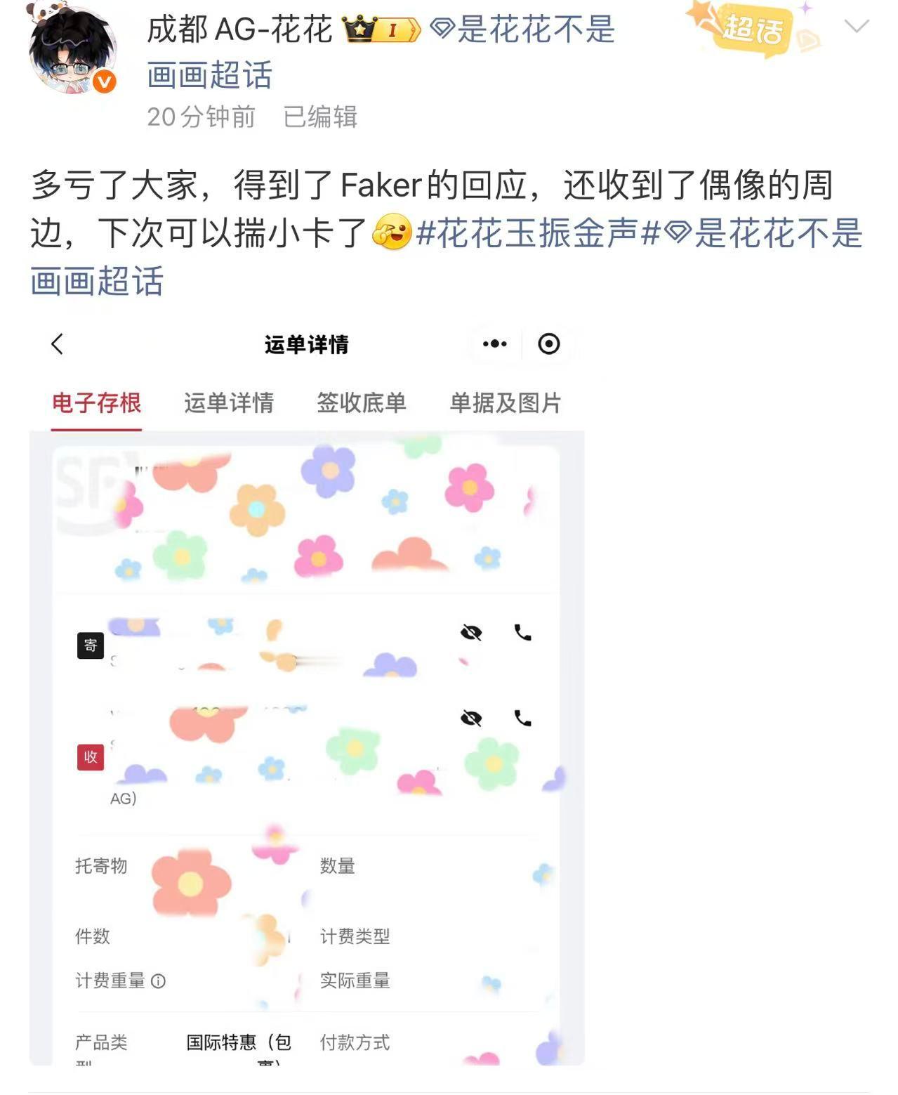Tap the back arrow in 运单详情 header
The width and height of the screenshot is (898, 1095).
coord(58,344)
